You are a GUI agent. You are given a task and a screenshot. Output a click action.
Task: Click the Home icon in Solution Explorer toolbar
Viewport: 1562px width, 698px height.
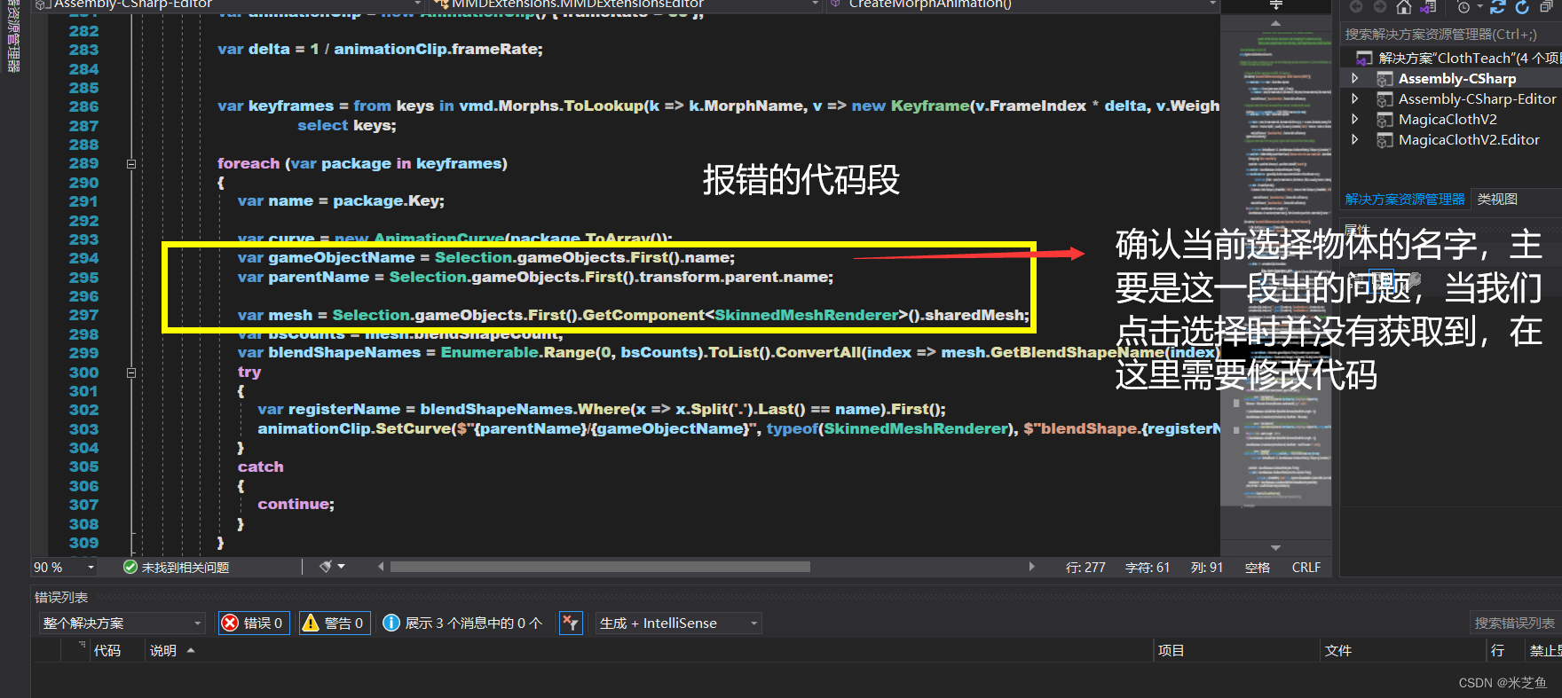pyautogui.click(x=1404, y=7)
